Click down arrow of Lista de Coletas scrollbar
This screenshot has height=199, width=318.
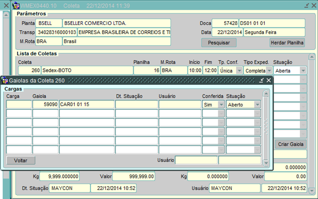click(312, 191)
